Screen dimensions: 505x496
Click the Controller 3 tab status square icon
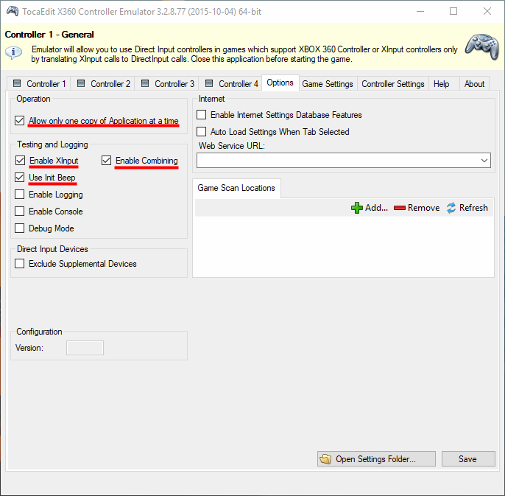coord(145,83)
